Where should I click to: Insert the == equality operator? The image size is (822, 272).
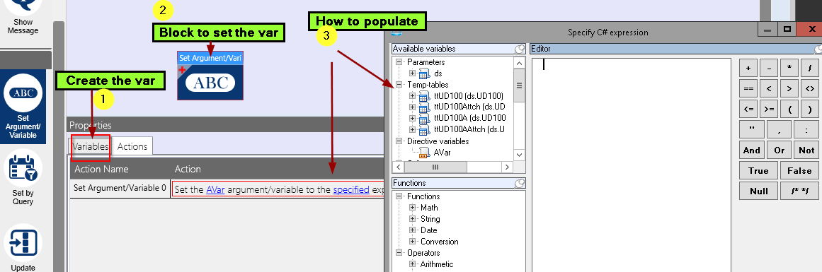(x=748, y=89)
